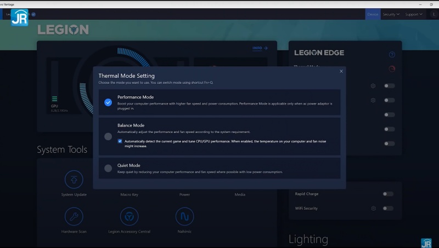Image resolution: width=439 pixels, height=248 pixels.
Task: Toggle the fifth Legion Edge switch
Action: tap(390, 143)
